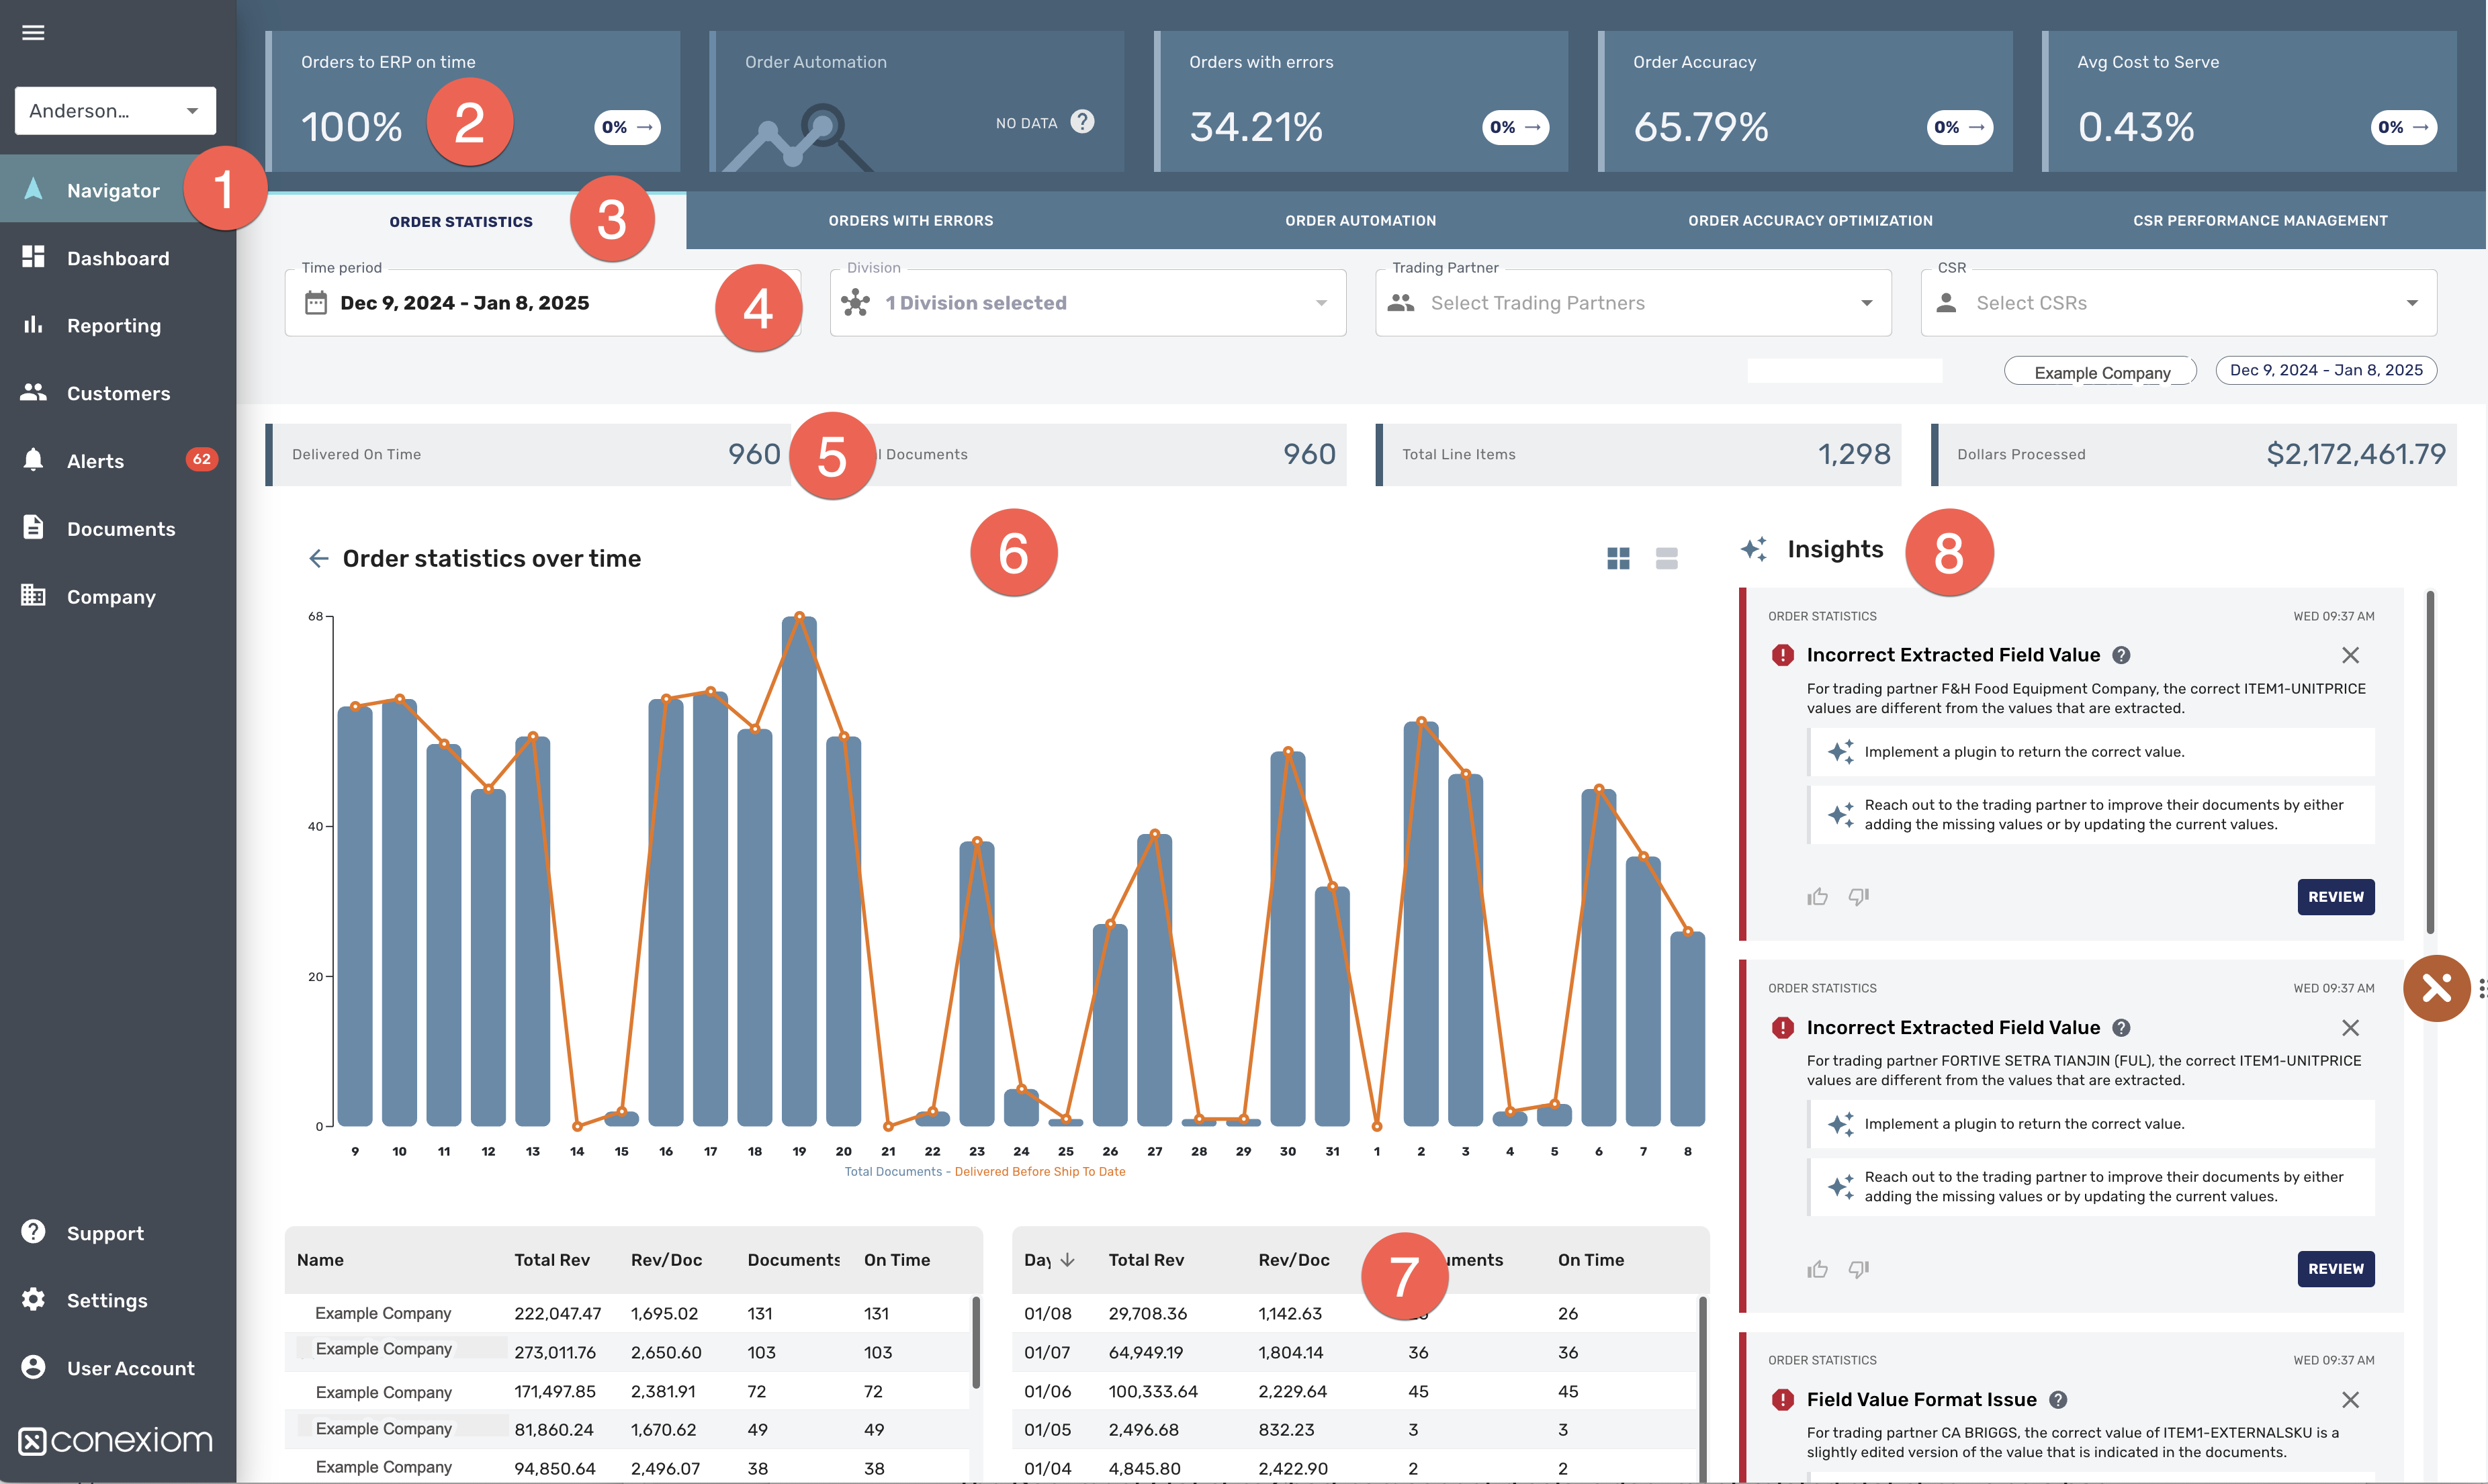Click the help icon next to NO DATA
Viewport: 2488px width, 1484px height.
tap(1082, 122)
